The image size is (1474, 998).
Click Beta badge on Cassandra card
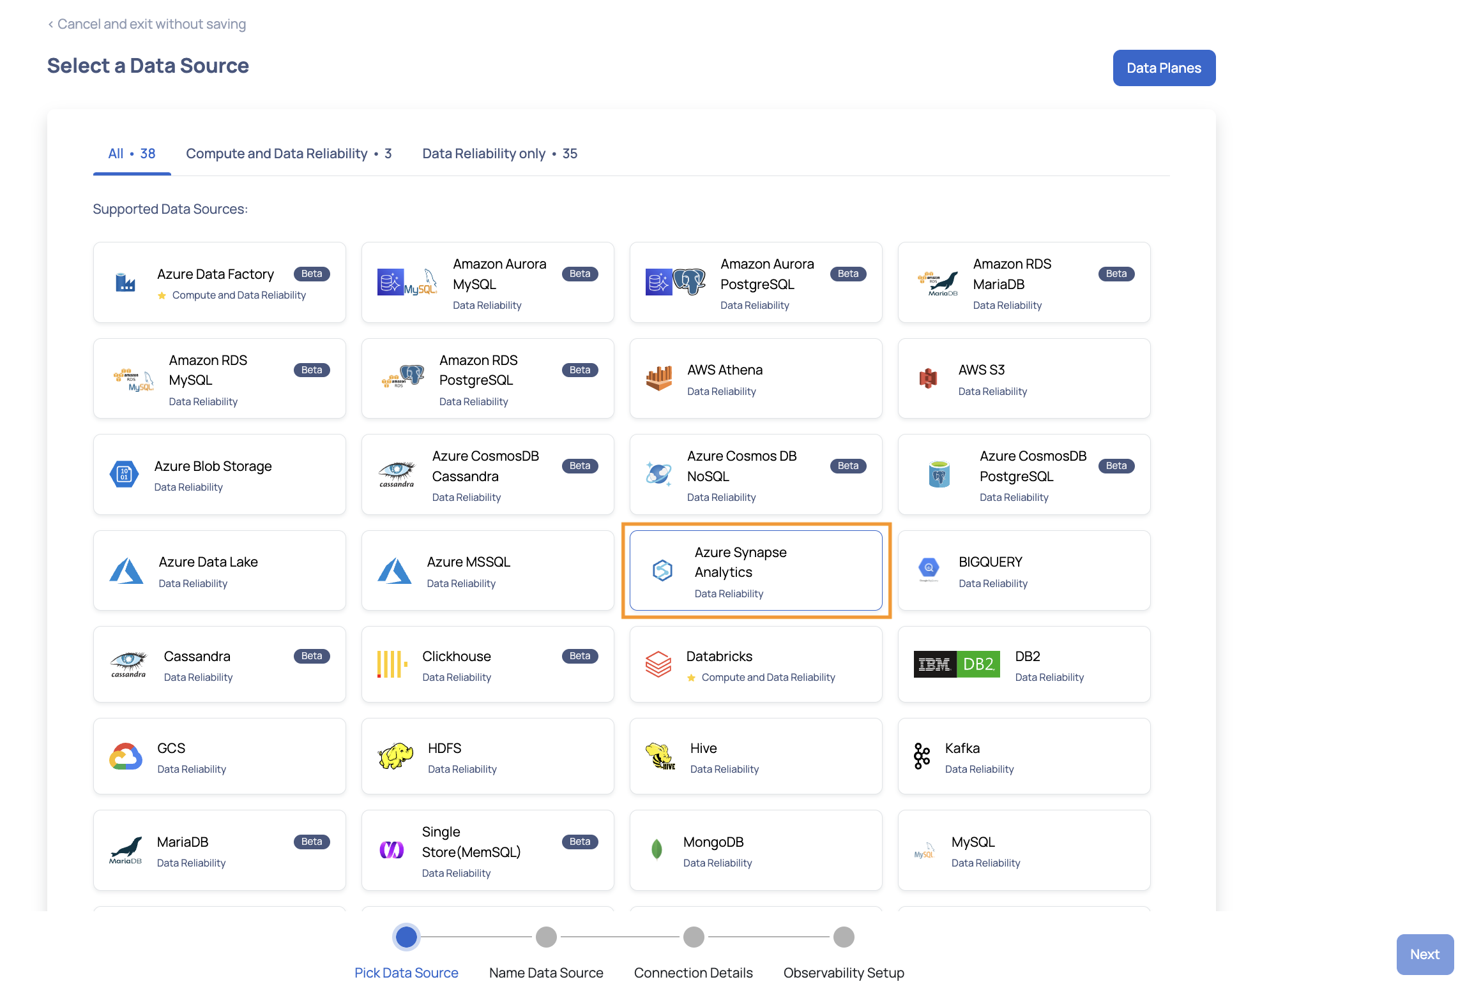pyautogui.click(x=312, y=656)
